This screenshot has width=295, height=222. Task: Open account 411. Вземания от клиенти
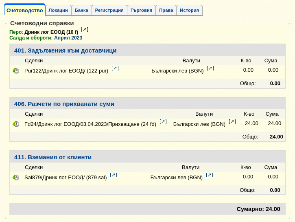coord(53,157)
